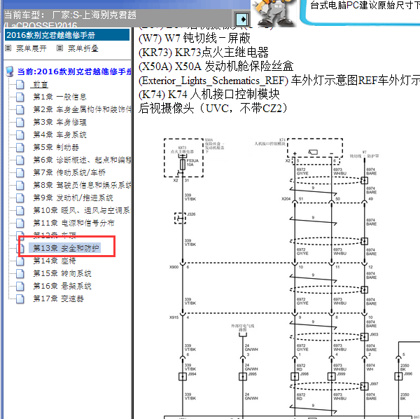
Task: Click the page icon beside 第5章 制动器
Action: click(x=20, y=147)
